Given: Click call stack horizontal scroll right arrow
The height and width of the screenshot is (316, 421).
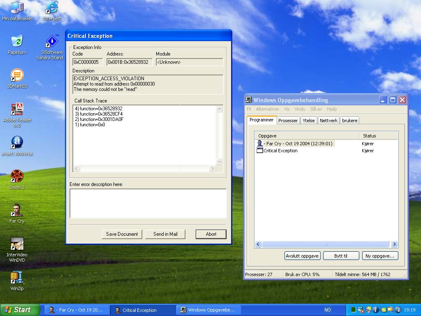Looking at the screenshot, I should [212, 168].
